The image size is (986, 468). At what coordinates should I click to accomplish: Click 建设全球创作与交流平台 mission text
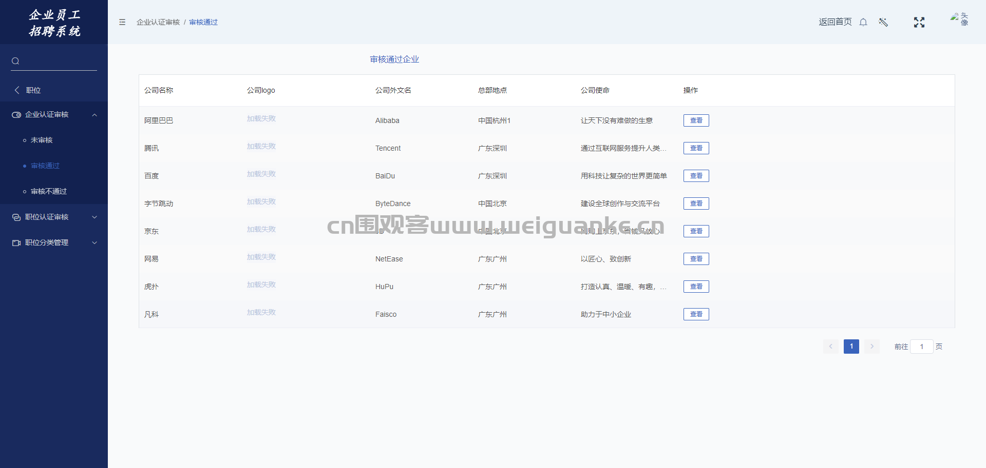click(x=620, y=204)
